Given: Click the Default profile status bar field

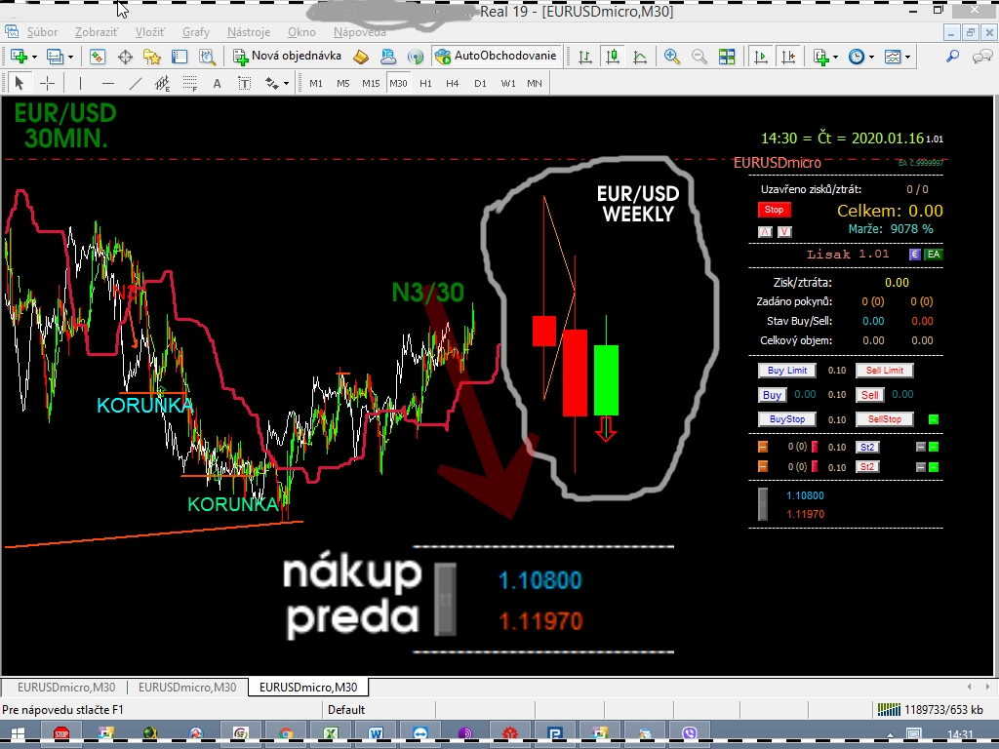Looking at the screenshot, I should pos(380,710).
